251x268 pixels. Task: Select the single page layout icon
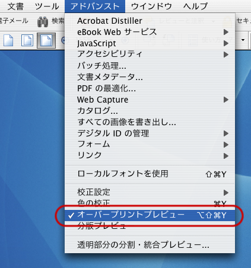tap(8, 40)
